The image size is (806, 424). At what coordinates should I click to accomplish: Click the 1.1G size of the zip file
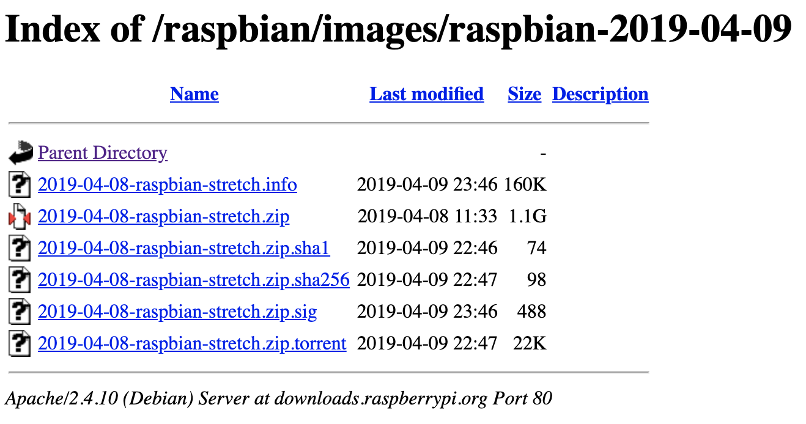[x=528, y=216]
